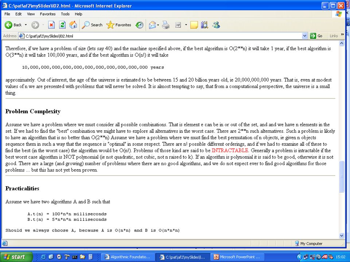The image size is (350, 262).
Task: Open the Favorites menu
Action: 48,14
